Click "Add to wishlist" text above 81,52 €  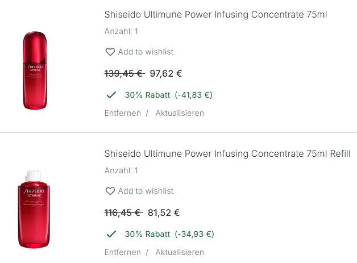point(146,191)
